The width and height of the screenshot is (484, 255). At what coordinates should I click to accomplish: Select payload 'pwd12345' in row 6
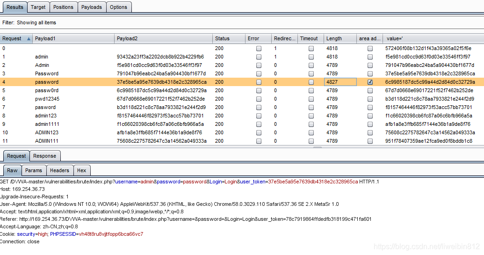[47, 99]
